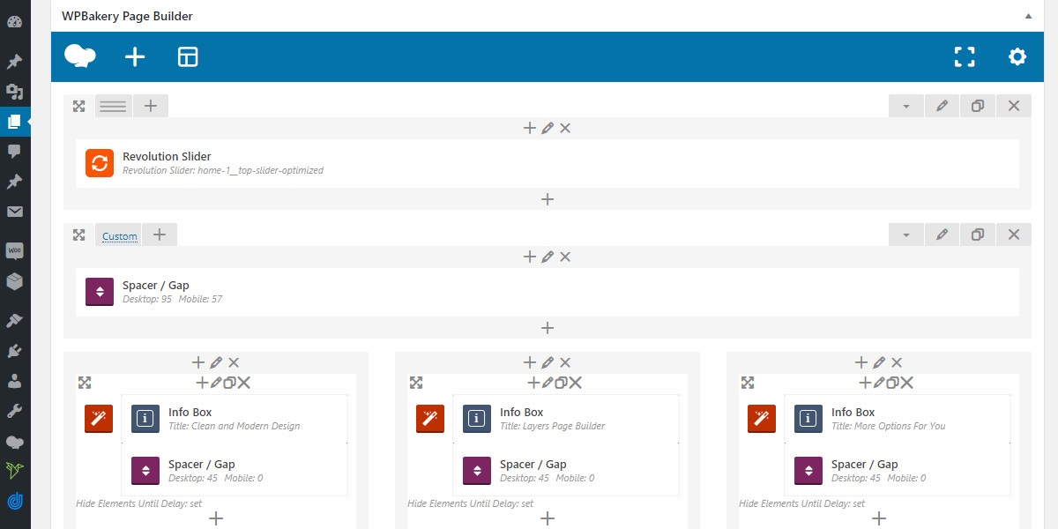This screenshot has height=529, width=1058.
Task: Edit the column containing Spacer Desktop 95
Action: pos(548,257)
